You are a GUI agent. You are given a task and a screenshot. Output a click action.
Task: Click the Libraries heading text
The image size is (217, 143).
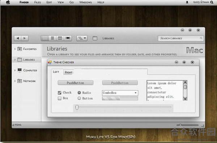coord(57,49)
